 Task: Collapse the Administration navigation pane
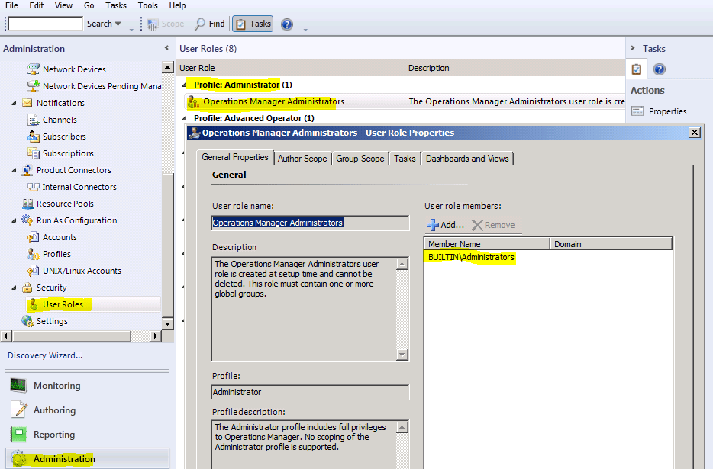[166, 48]
